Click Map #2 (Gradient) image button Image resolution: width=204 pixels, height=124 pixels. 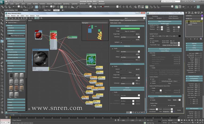click(x=130, y=31)
